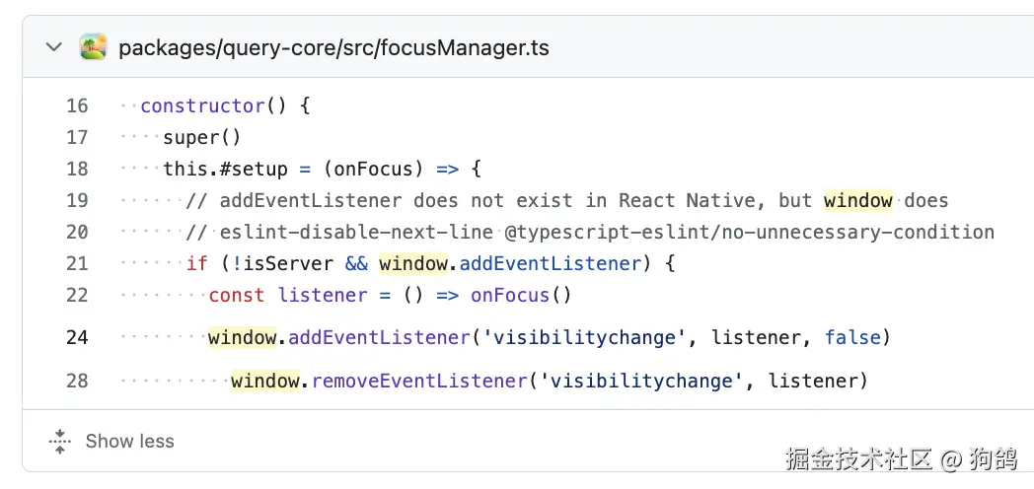Screen dimensions: 1034x489
Task: Collapse the focusManager.ts result with chevron
Action: coord(54,47)
